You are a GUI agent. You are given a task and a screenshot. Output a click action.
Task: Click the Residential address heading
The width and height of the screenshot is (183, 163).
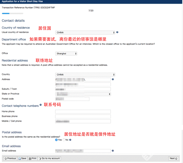15,61
